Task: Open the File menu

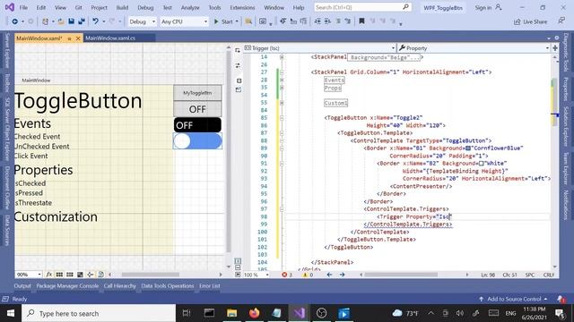Action: 23,7
